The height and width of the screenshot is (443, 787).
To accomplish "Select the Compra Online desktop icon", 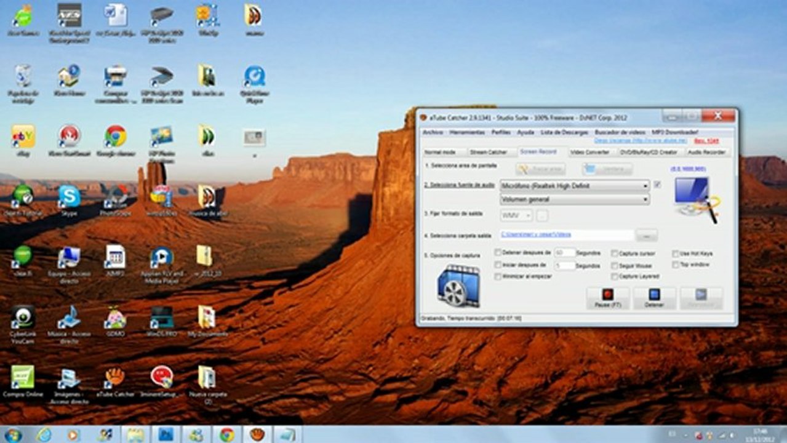I will point(23,382).
